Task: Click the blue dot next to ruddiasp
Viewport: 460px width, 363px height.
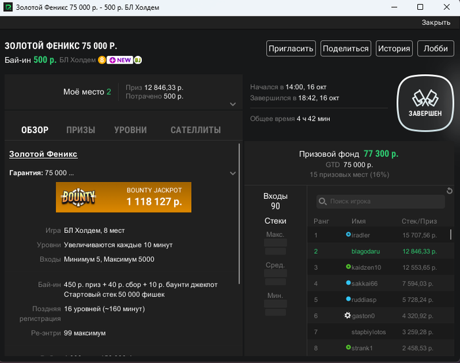Action: coord(348,299)
